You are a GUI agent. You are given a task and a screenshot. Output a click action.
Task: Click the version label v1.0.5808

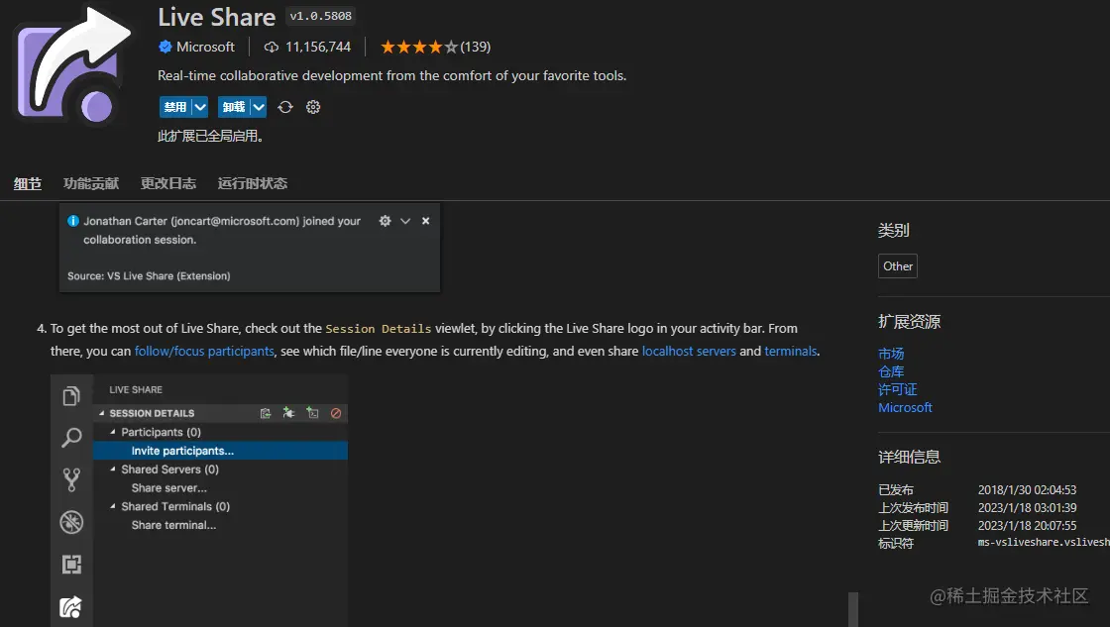(321, 16)
